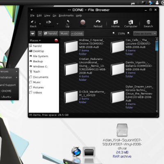
Task: Select the Cristian_Paduraru-Unconditional_Giving folder icon
Action: (71, 69)
